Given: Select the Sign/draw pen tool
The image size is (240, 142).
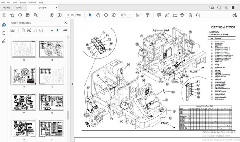Looking at the screenshot, I should pyautogui.click(x=175, y=15).
